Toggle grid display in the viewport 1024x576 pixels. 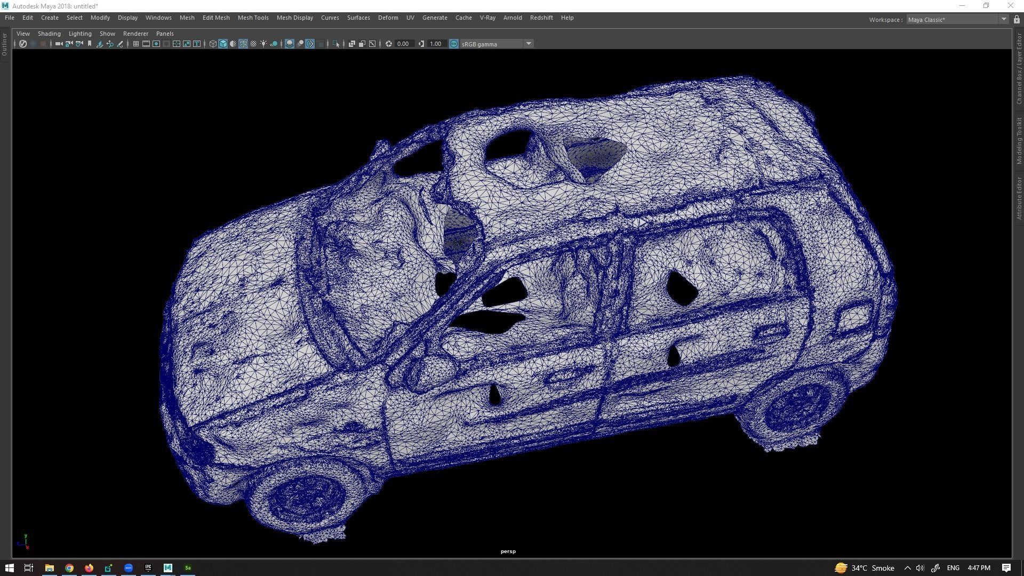[x=135, y=44]
